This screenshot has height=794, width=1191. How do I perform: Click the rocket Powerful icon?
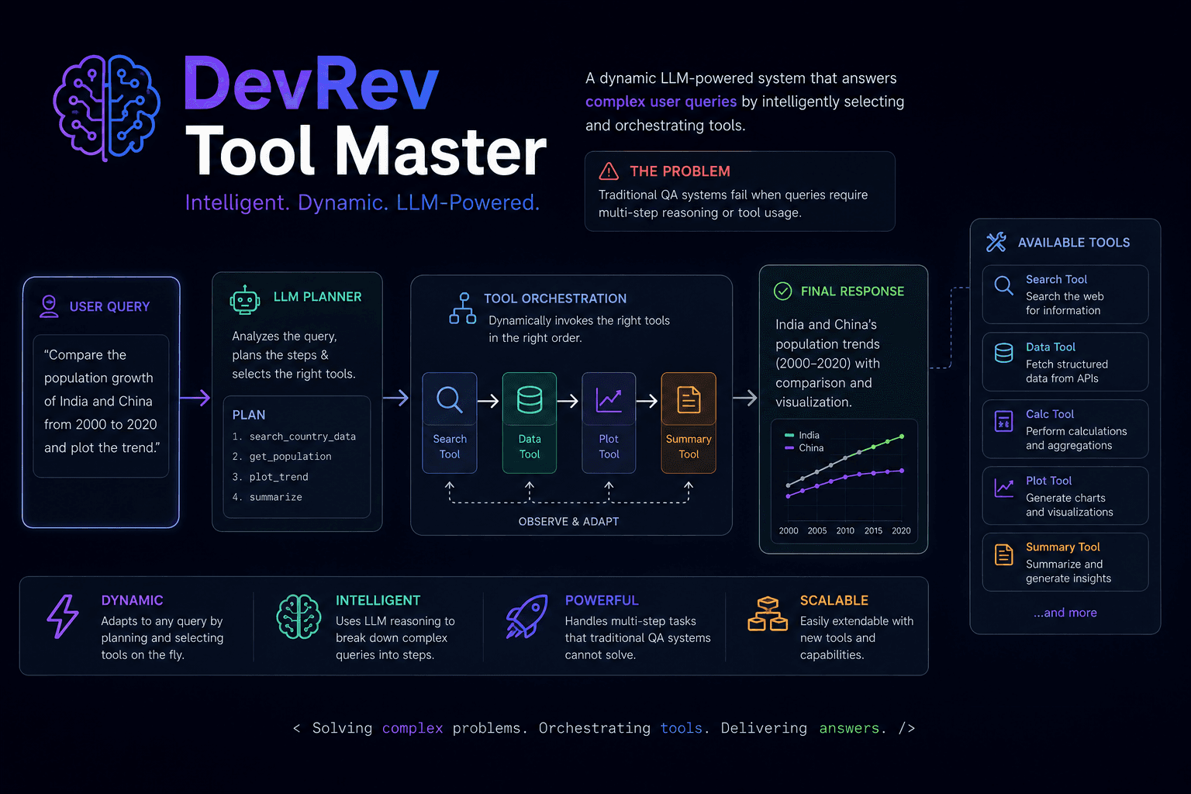tap(526, 617)
